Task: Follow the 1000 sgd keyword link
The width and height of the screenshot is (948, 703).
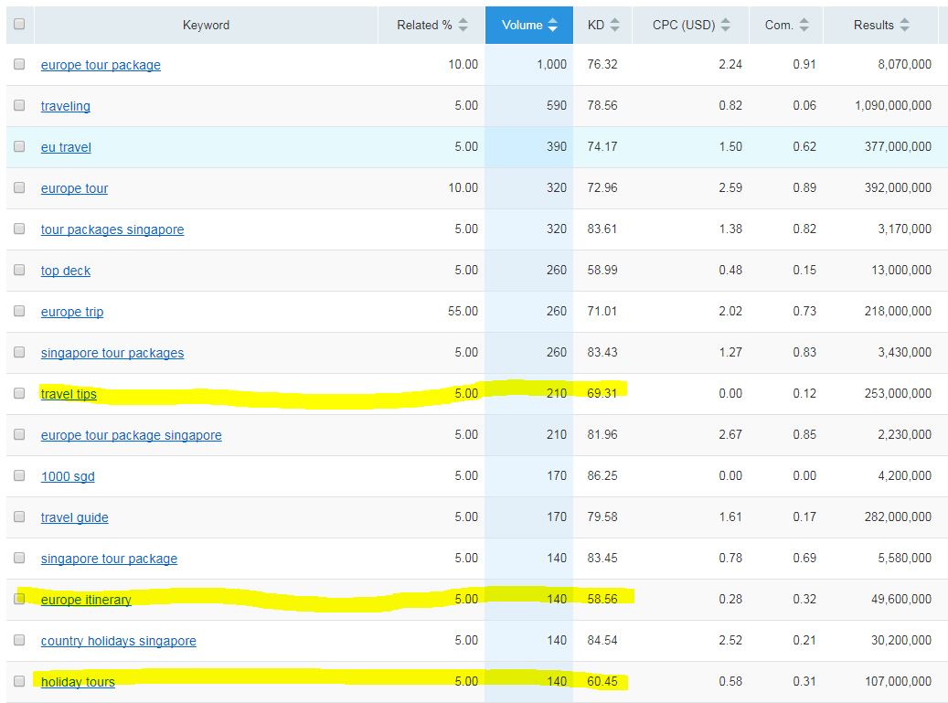Action: [x=68, y=475]
